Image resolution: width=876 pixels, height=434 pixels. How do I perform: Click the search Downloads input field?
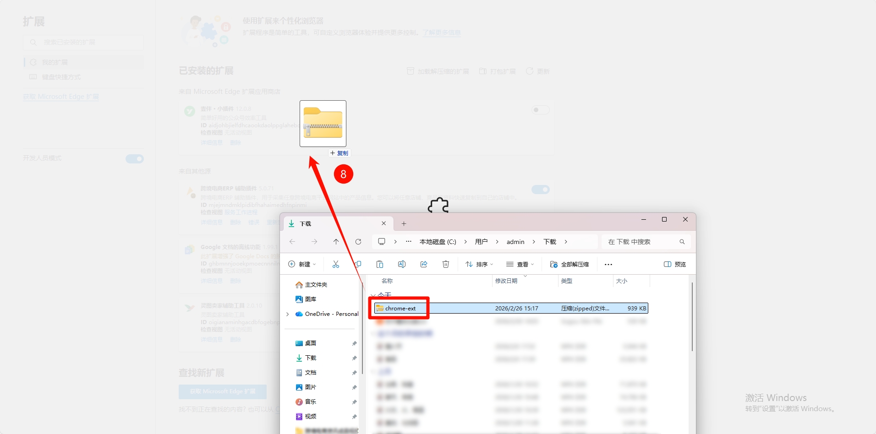pos(641,242)
